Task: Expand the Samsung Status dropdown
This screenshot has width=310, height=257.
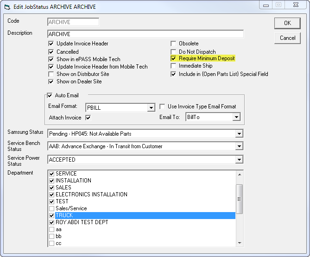Action: 239,134
